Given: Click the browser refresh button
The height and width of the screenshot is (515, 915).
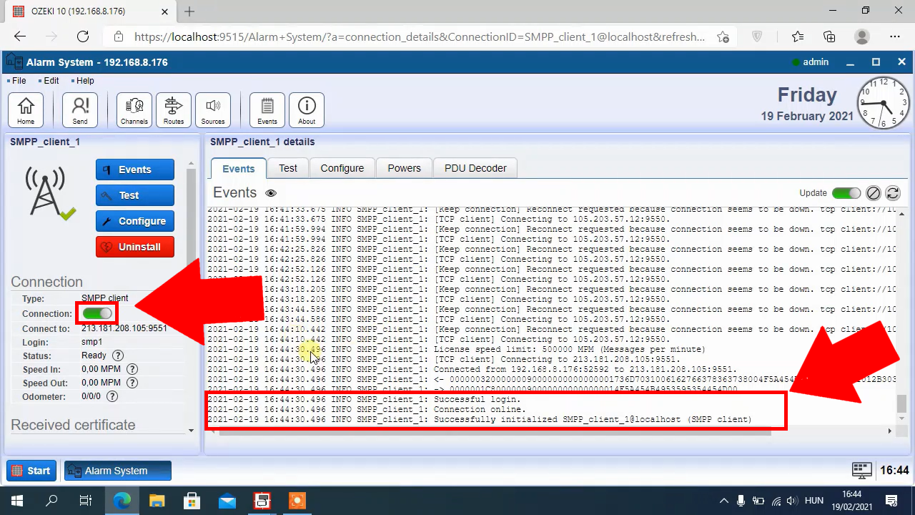Looking at the screenshot, I should tap(83, 36).
